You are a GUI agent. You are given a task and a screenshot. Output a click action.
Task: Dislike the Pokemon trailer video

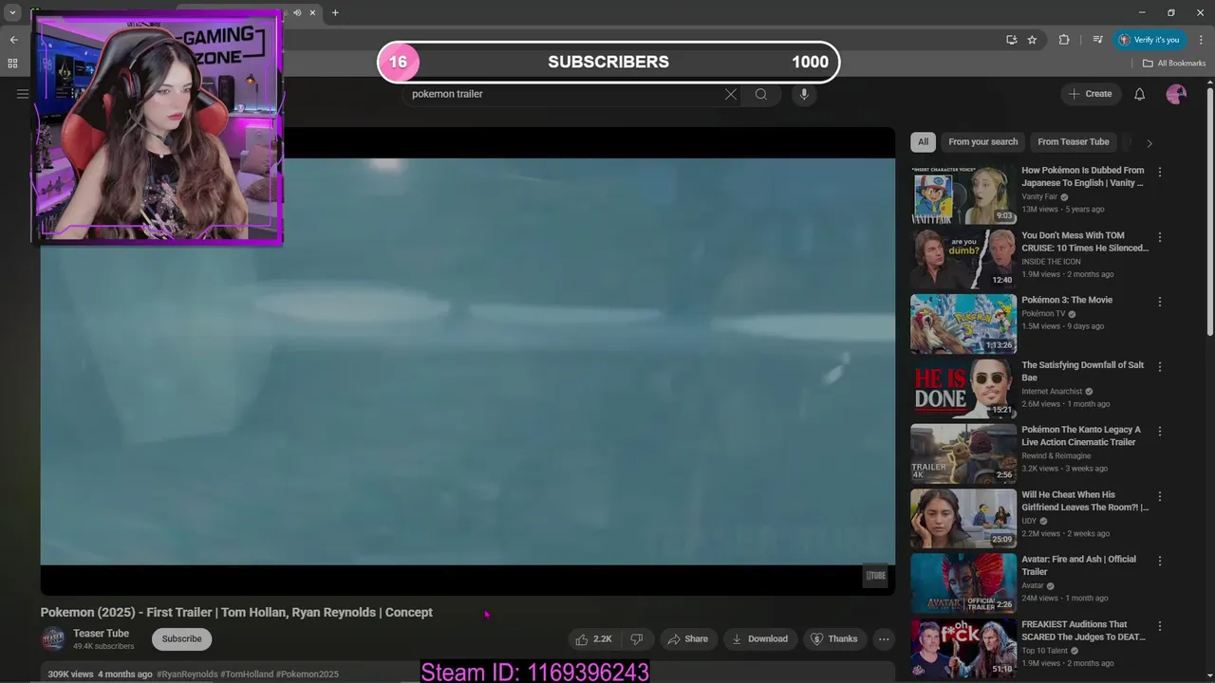pyautogui.click(x=637, y=639)
